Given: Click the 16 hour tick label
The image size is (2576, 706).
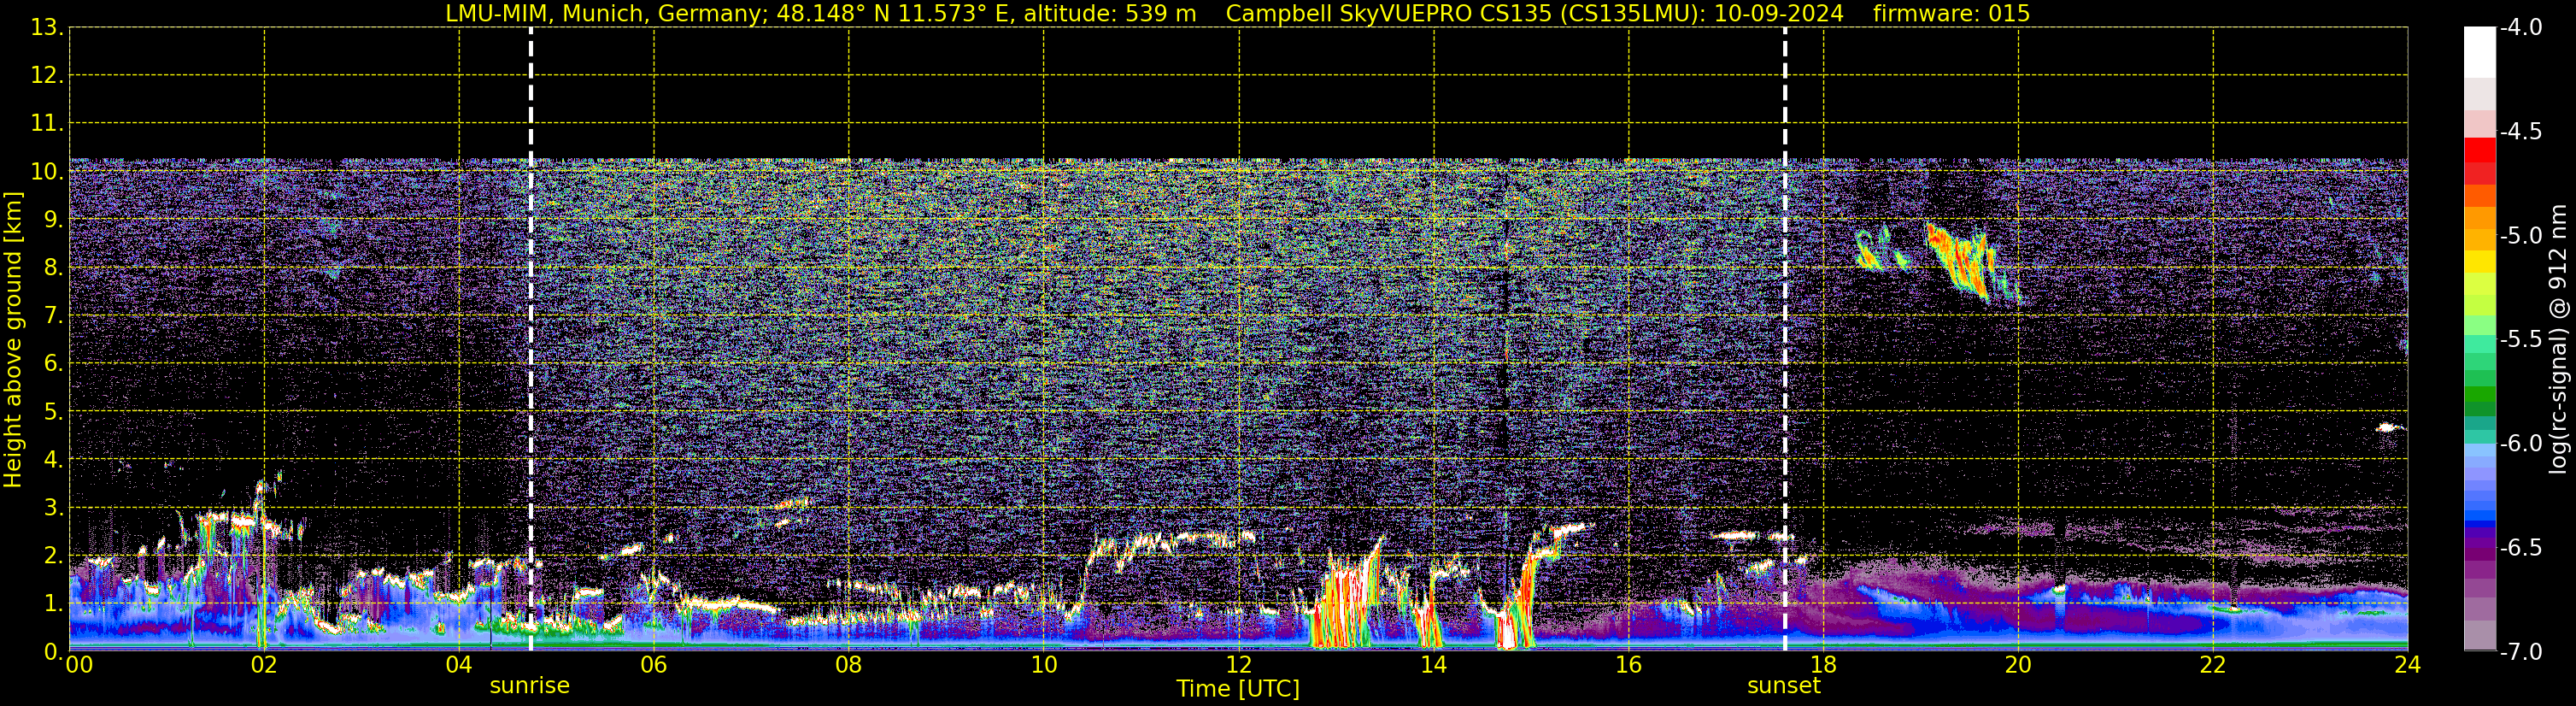Looking at the screenshot, I should point(1629,665).
